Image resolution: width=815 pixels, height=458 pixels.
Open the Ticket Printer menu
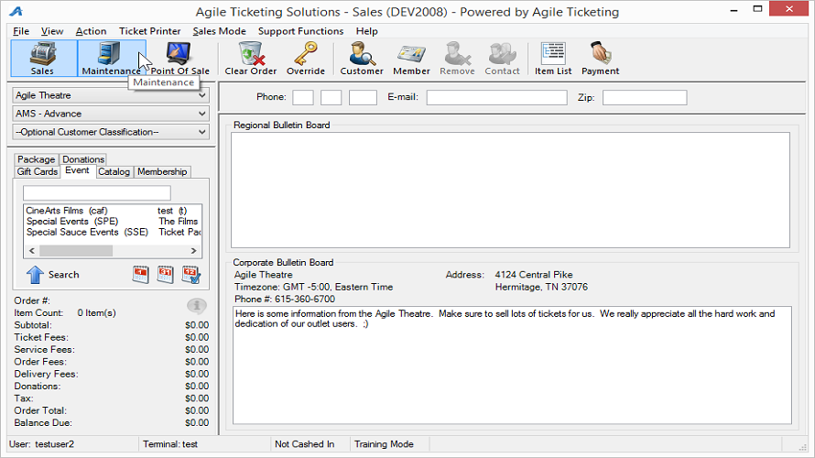coord(151,31)
